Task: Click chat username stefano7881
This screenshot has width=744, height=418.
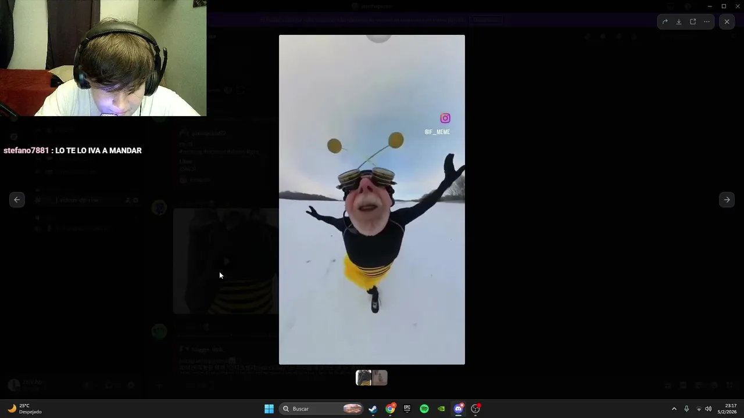Action: point(26,150)
